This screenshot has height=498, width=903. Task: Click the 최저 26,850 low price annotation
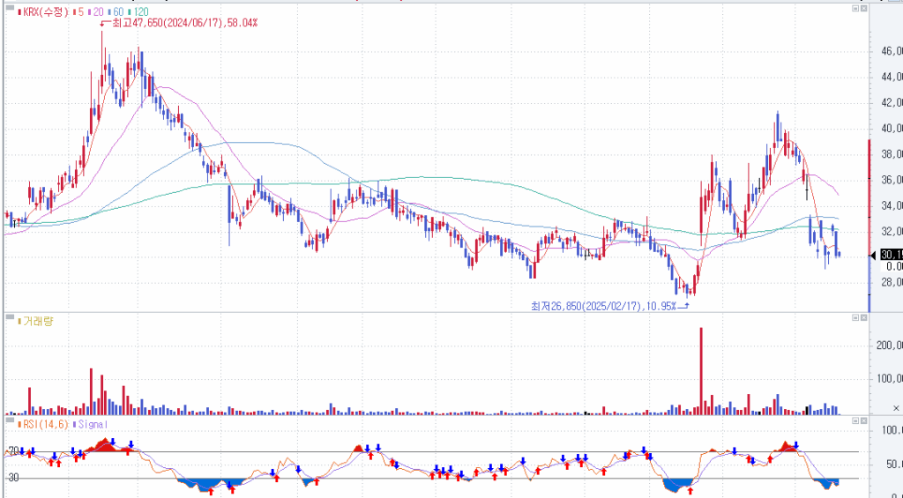[602, 306]
